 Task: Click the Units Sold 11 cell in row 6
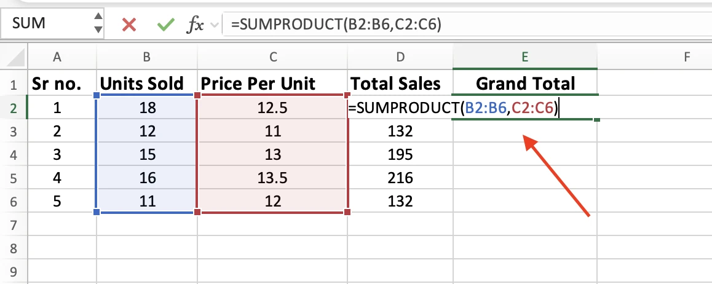[x=147, y=202]
